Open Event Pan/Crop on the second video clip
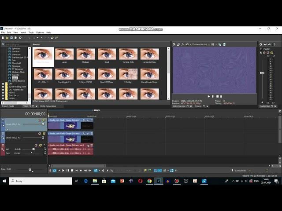This screenshot has height=211, width=282. [84, 134]
